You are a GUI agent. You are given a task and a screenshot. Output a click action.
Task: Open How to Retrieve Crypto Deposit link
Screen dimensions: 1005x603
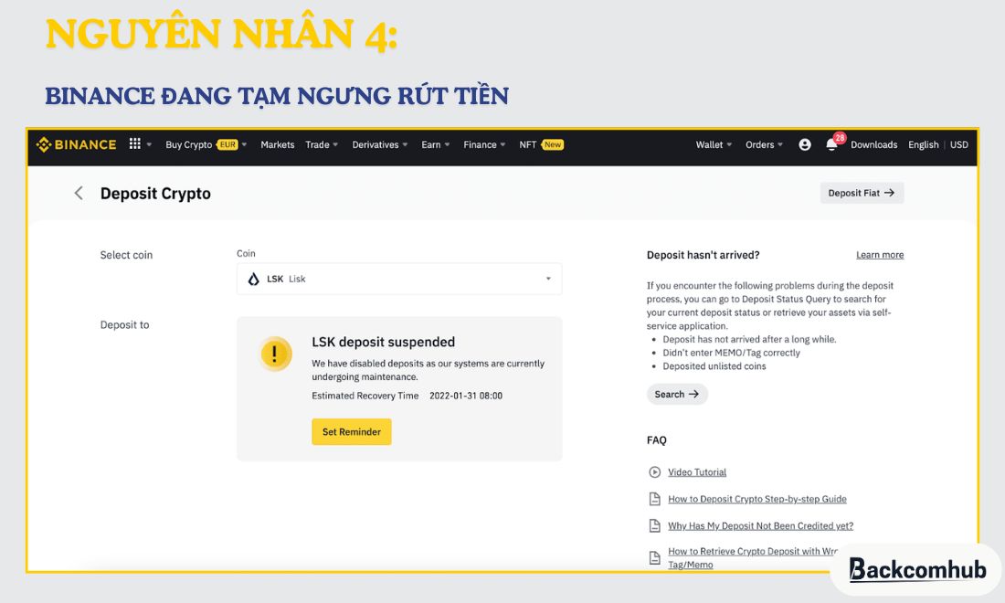coord(753,557)
